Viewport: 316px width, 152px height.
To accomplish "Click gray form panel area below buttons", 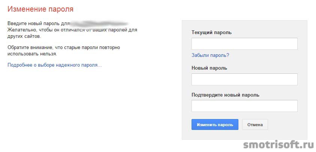I will coord(244,134).
